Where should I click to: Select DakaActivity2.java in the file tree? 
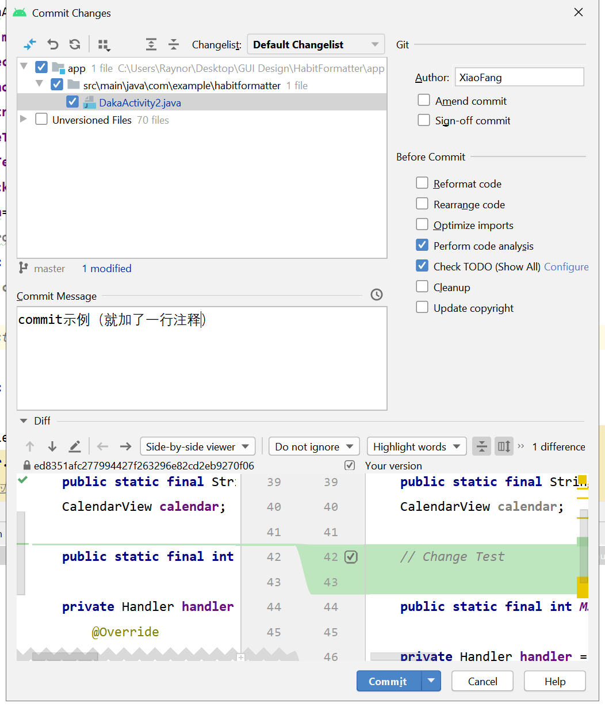pyautogui.click(x=140, y=103)
